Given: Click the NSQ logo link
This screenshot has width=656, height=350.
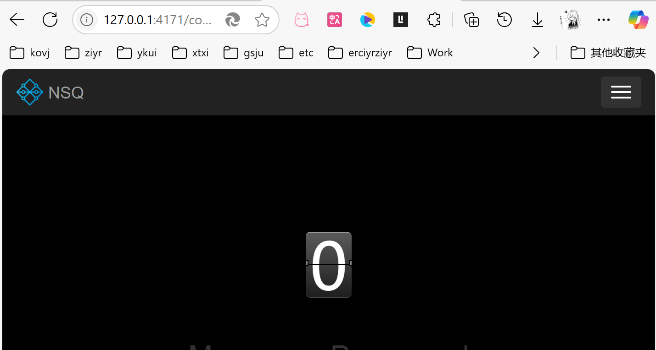Looking at the screenshot, I should click(x=50, y=93).
